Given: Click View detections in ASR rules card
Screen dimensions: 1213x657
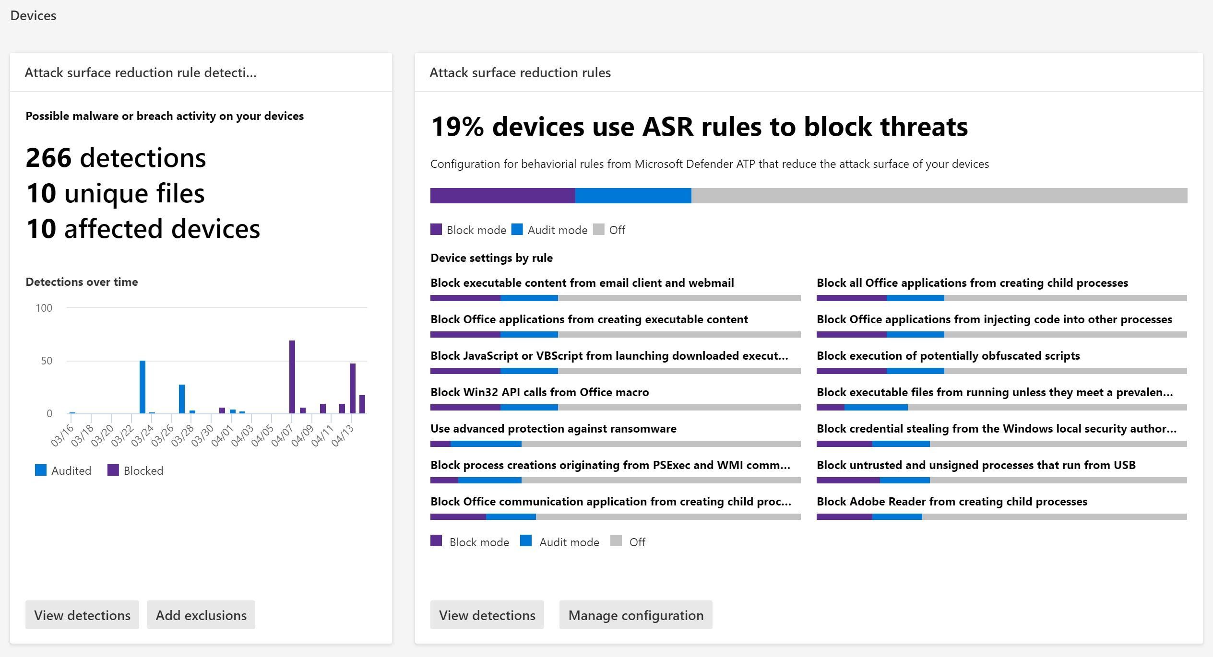Looking at the screenshot, I should pyautogui.click(x=487, y=615).
